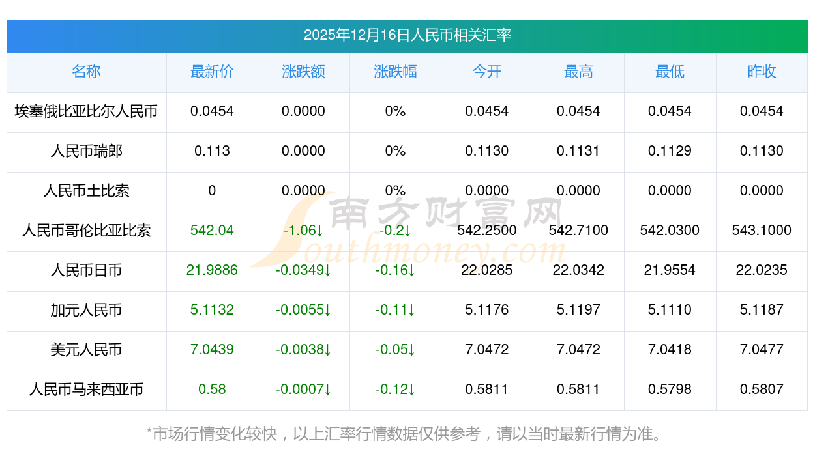
Task: Click the 最新价 column header
Action: (212, 72)
